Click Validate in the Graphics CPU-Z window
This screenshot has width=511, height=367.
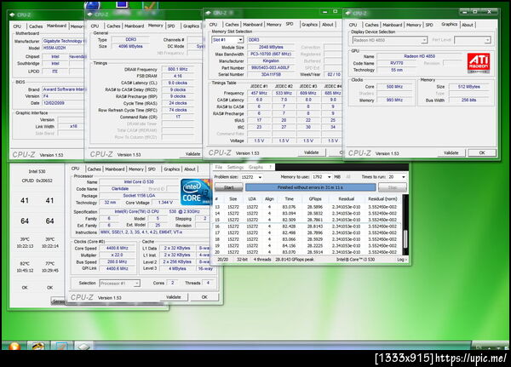[451, 153]
